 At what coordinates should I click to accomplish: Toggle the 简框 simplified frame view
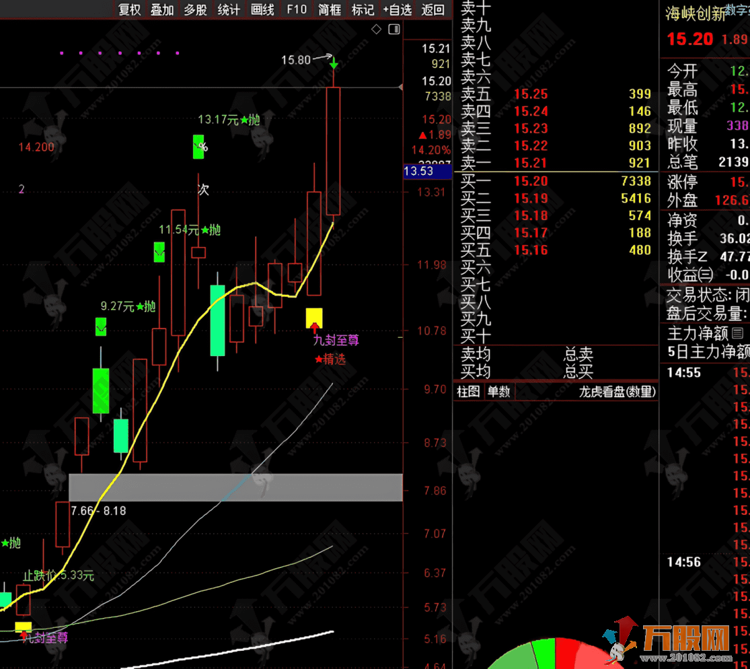pos(330,9)
